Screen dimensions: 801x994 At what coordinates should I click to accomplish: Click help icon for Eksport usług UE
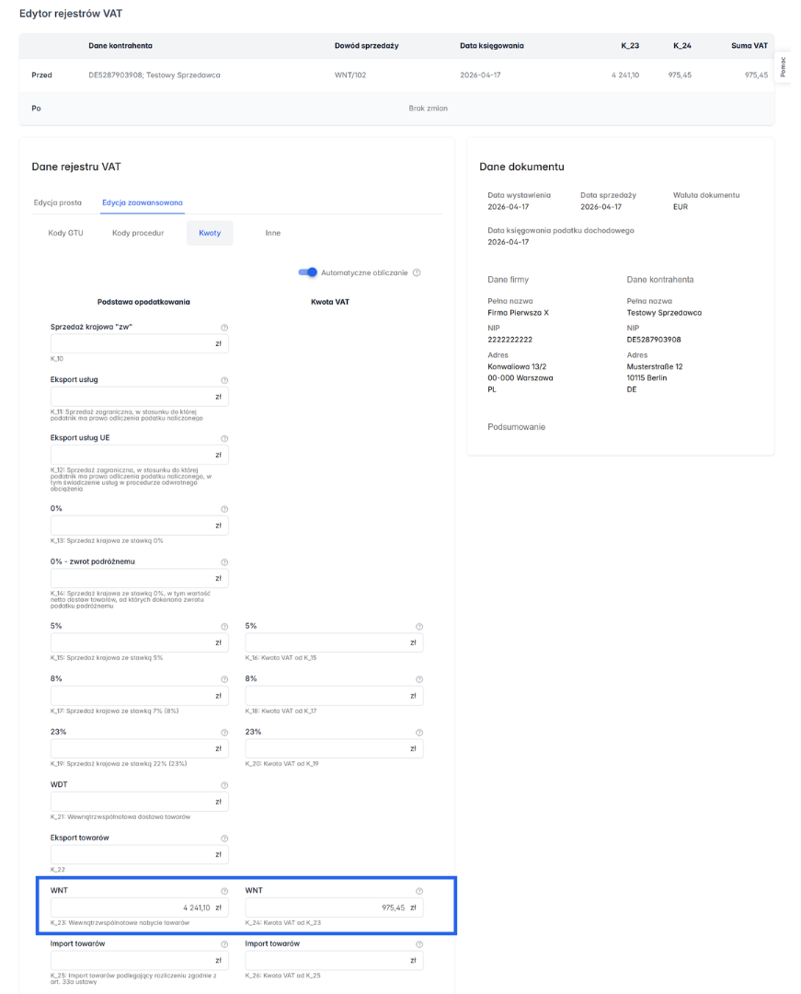click(x=224, y=439)
